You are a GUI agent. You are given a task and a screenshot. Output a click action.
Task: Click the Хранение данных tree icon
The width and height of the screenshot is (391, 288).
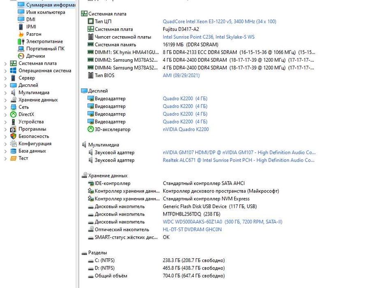13,100
